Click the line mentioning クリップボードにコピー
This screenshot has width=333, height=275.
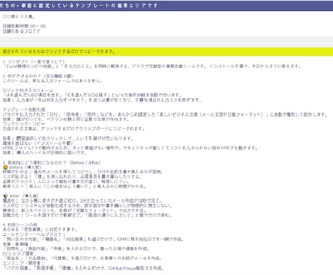pyautogui.click(x=74, y=129)
